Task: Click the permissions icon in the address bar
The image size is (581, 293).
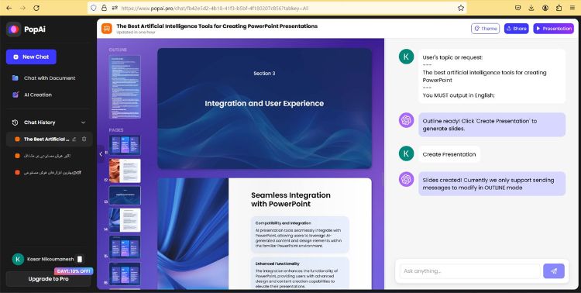Action: pyautogui.click(x=115, y=8)
